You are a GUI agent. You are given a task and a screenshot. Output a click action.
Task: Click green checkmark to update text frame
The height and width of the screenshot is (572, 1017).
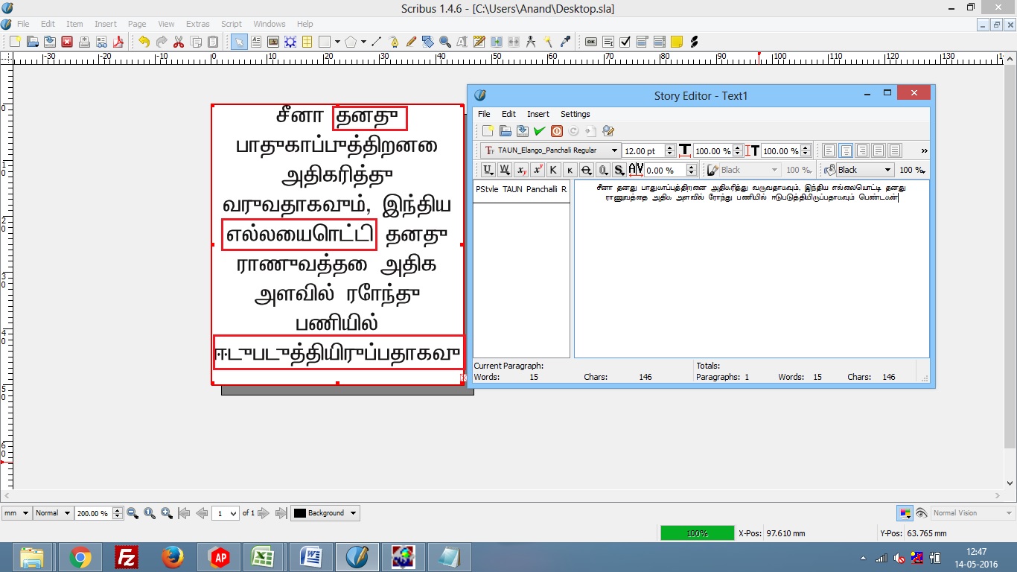pos(539,131)
